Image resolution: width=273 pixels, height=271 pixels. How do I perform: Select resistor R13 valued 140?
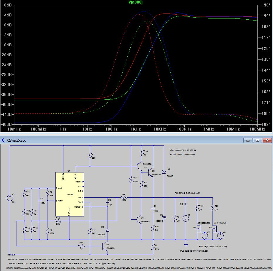point(24,230)
